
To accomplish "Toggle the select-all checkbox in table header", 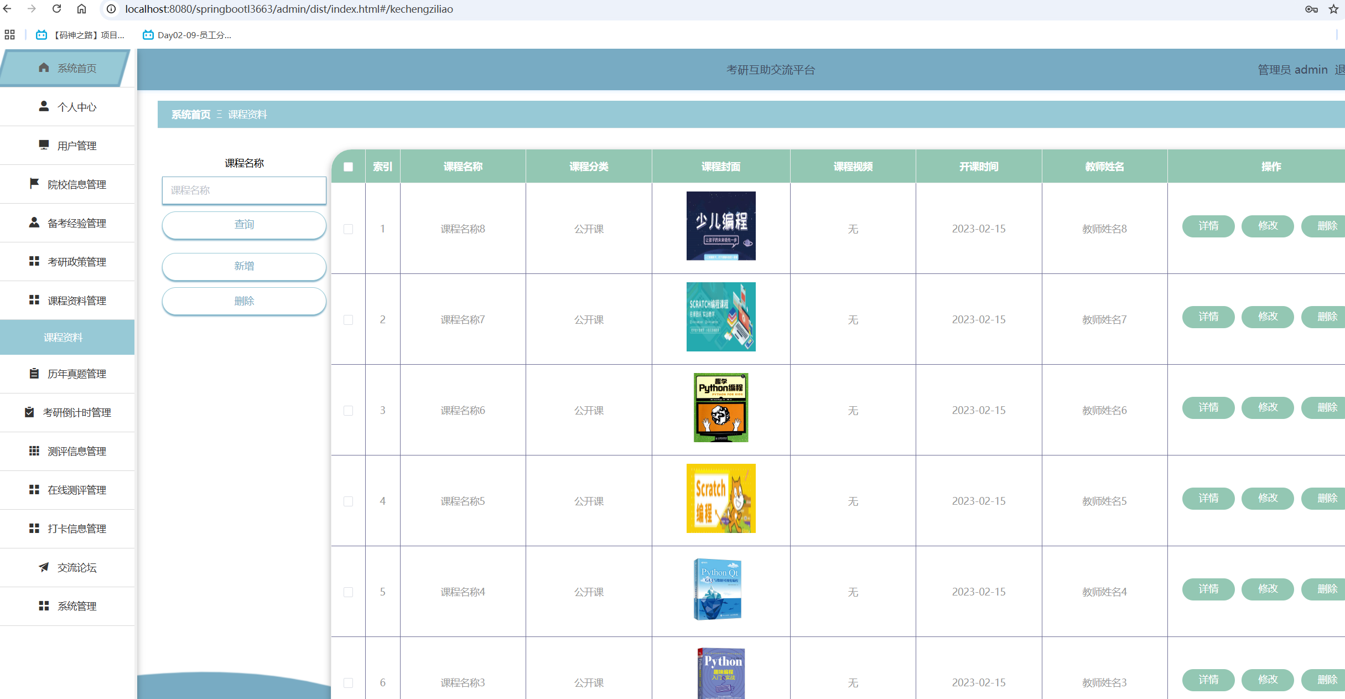I will [x=348, y=167].
